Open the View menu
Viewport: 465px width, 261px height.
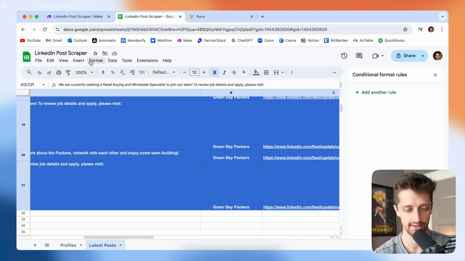pyautogui.click(x=64, y=61)
